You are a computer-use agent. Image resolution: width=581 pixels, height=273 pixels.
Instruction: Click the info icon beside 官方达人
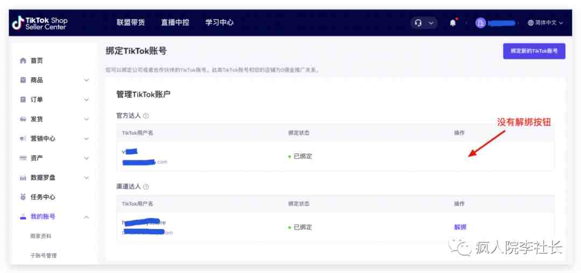(146, 116)
